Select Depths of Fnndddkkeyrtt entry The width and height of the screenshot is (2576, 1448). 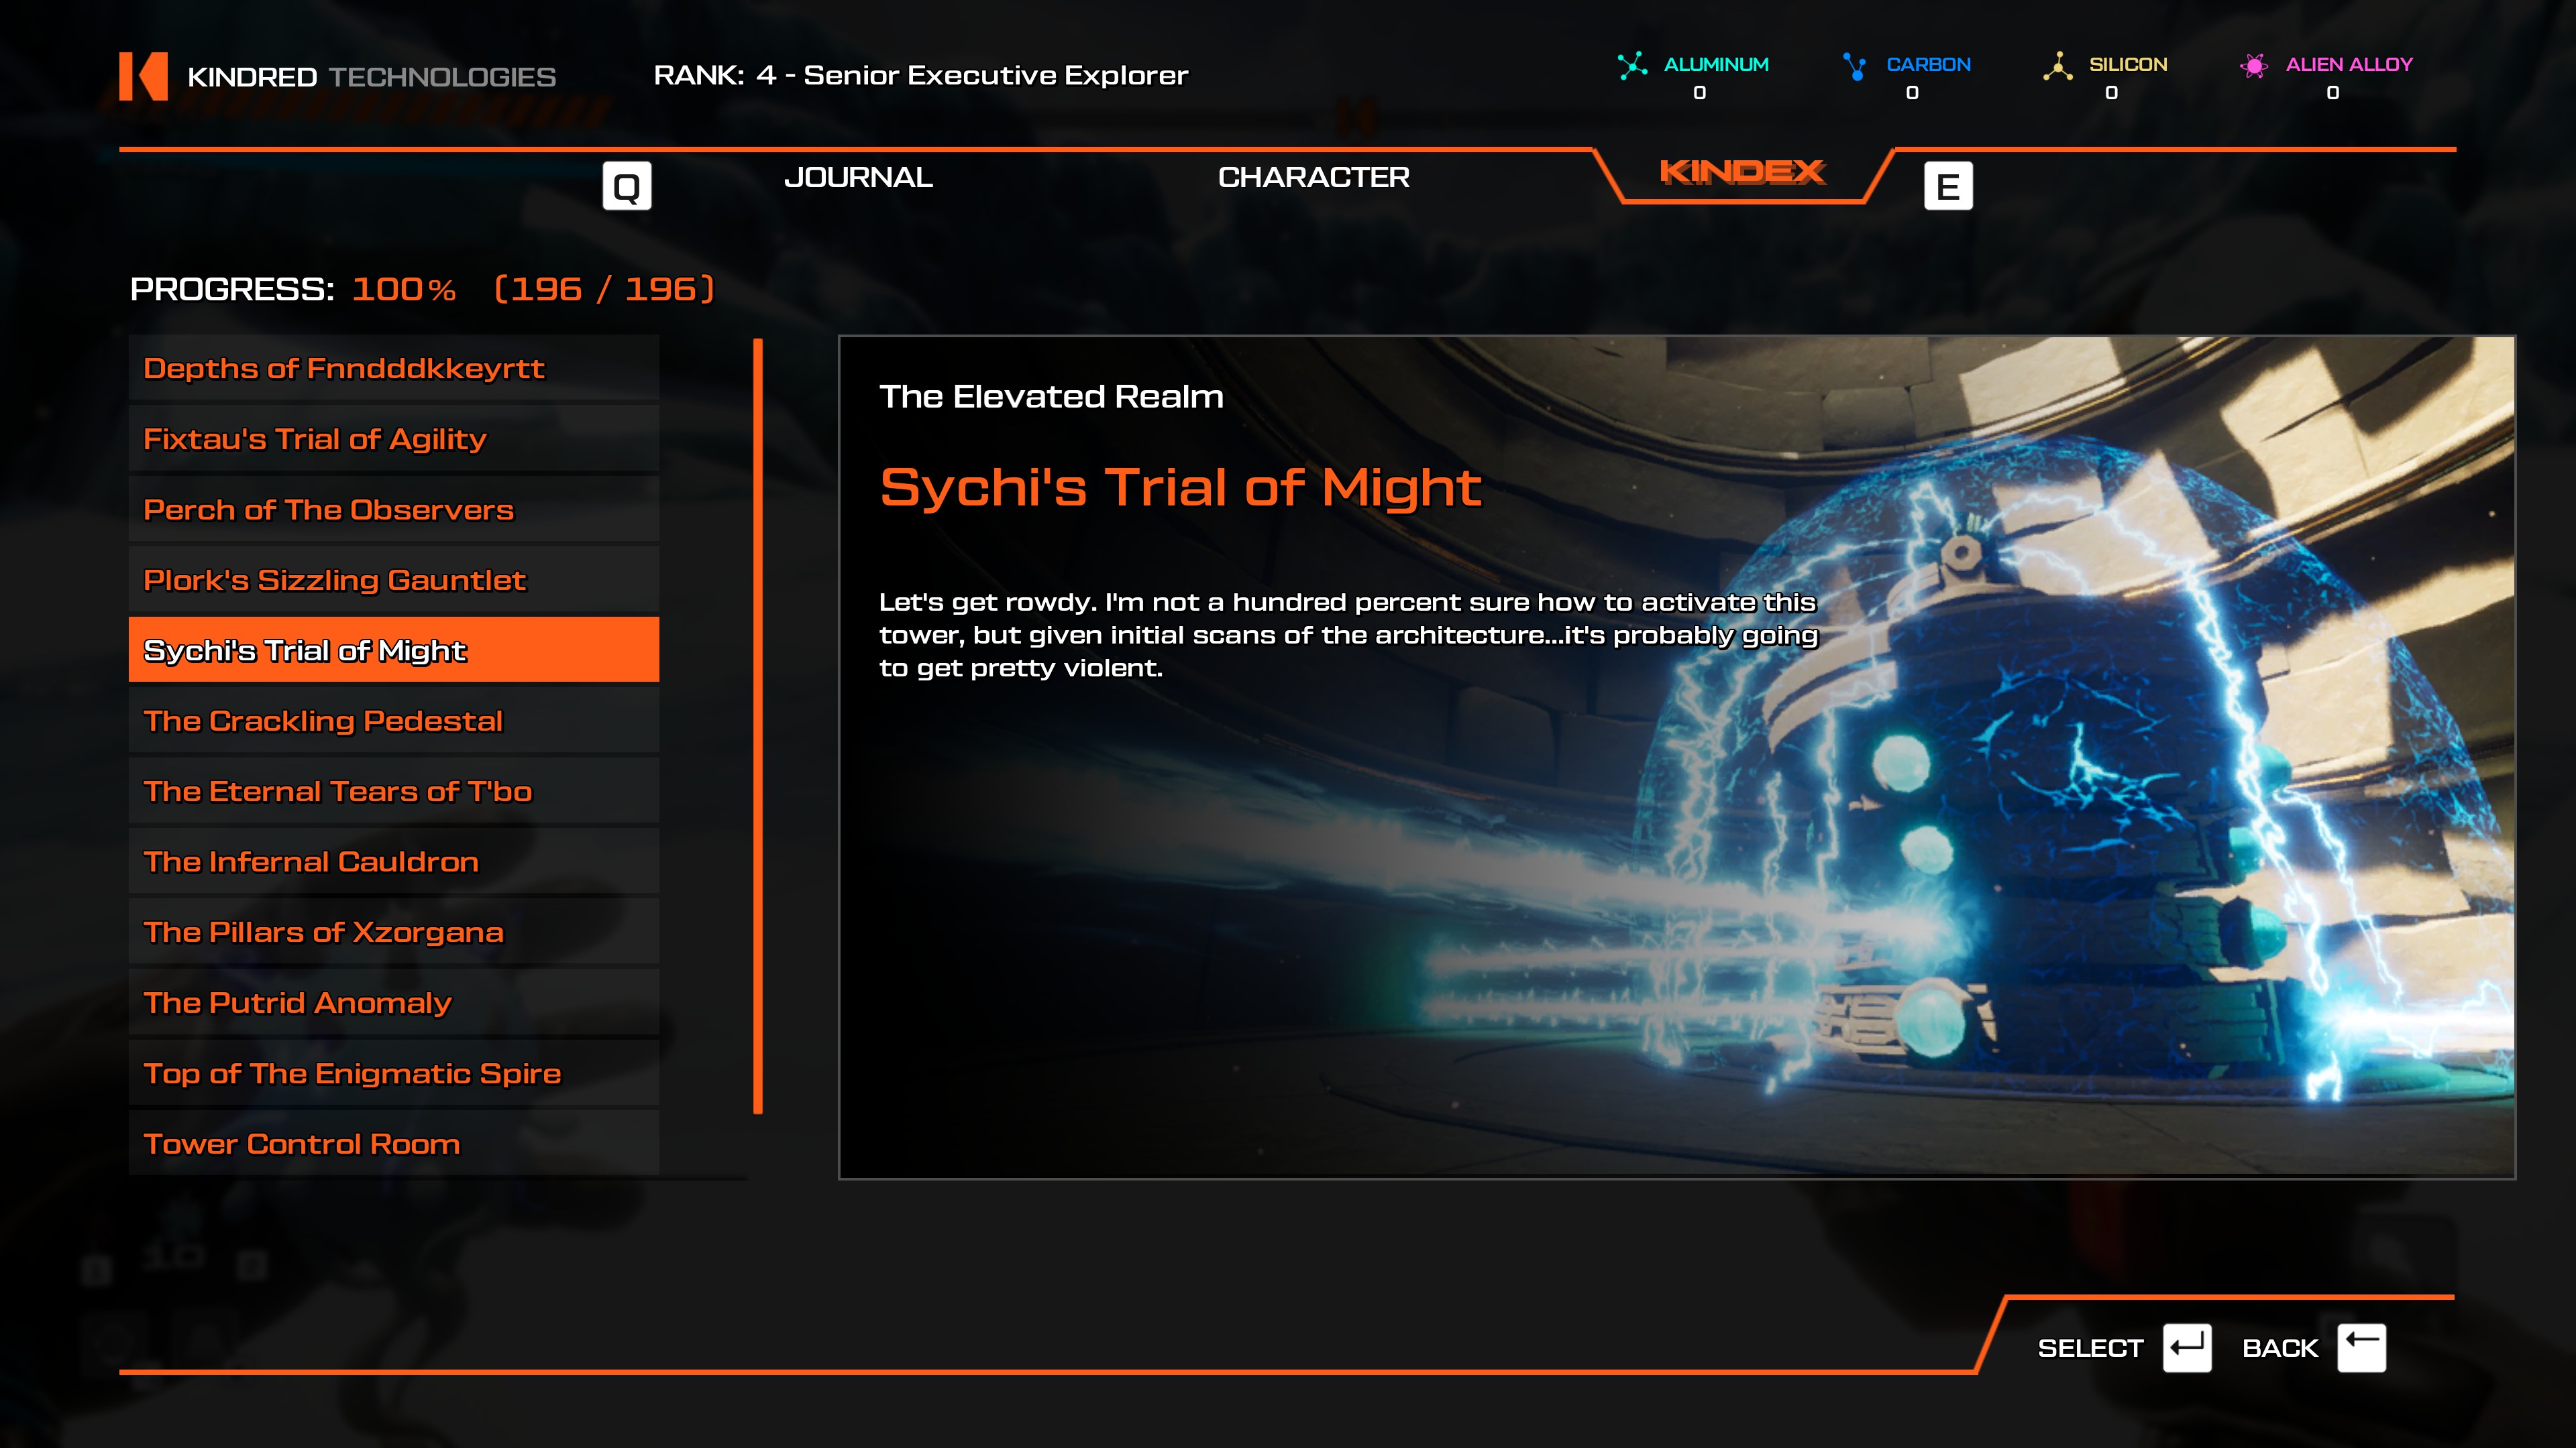[x=393, y=369]
